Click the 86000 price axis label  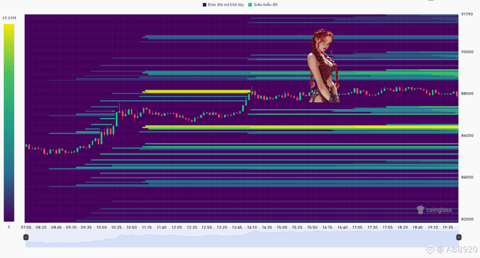[x=467, y=136]
